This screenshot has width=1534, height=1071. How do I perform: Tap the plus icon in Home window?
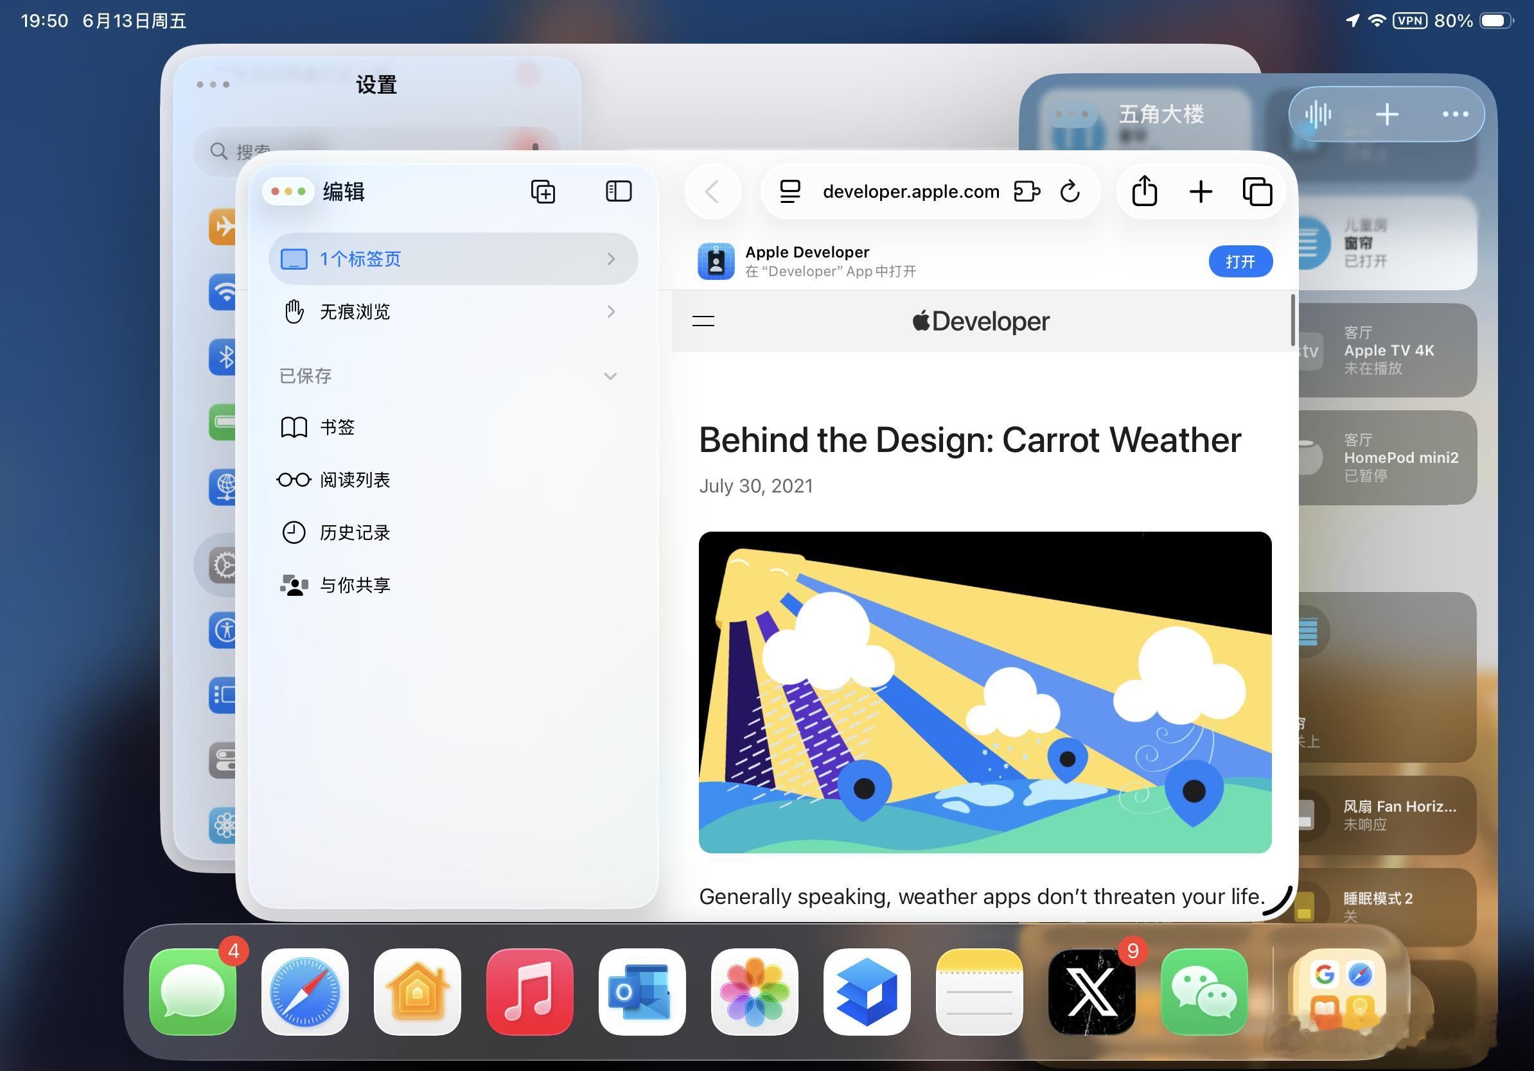(x=1387, y=114)
